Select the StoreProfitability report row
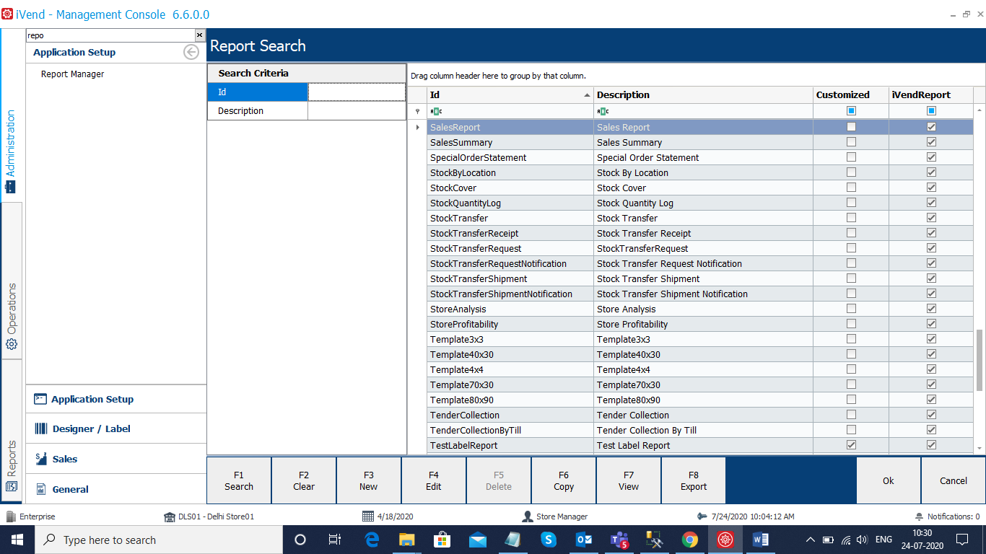 point(699,324)
